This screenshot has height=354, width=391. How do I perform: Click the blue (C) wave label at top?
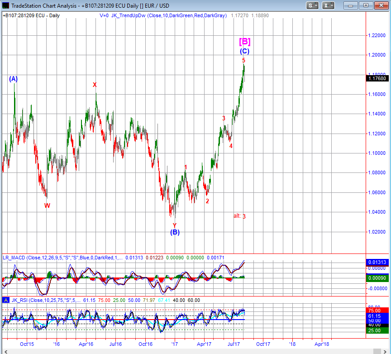(245, 52)
